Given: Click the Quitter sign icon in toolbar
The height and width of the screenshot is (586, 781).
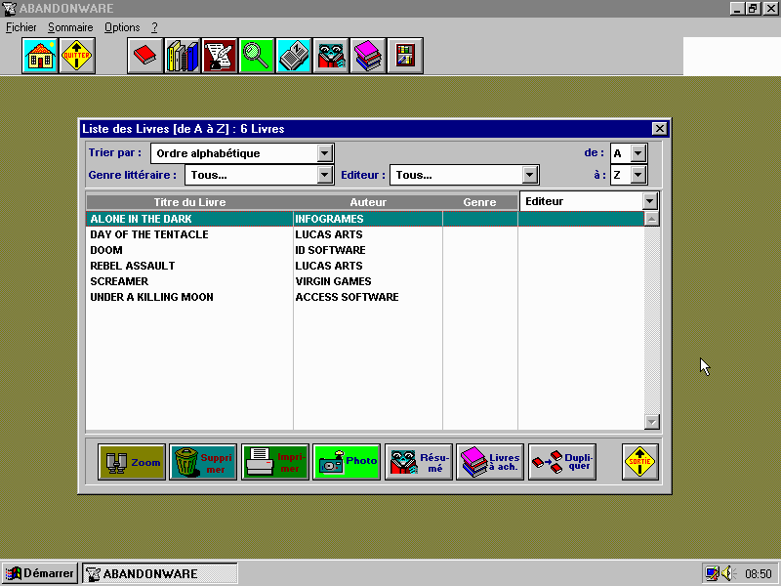Looking at the screenshot, I should point(76,57).
